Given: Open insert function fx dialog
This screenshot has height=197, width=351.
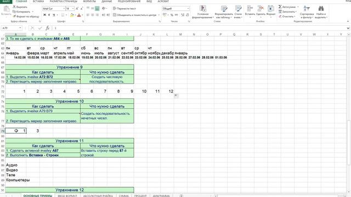Looking at the screenshot, I should (x=48, y=28).
